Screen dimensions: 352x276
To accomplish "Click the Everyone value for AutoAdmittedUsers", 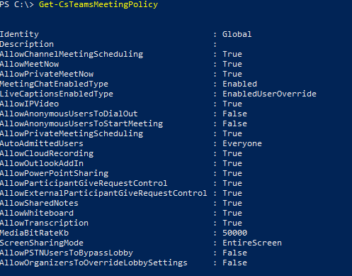I will pos(242,144).
